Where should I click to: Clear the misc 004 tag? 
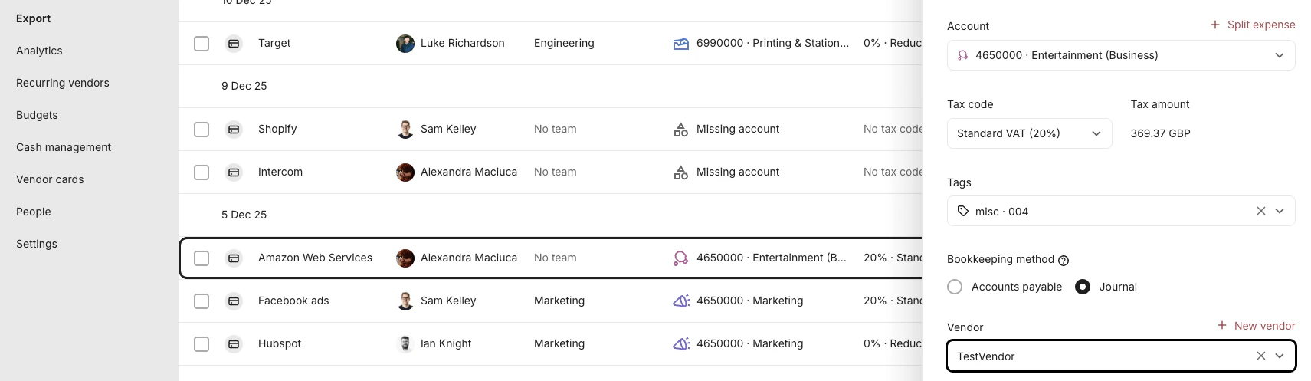click(x=1260, y=211)
